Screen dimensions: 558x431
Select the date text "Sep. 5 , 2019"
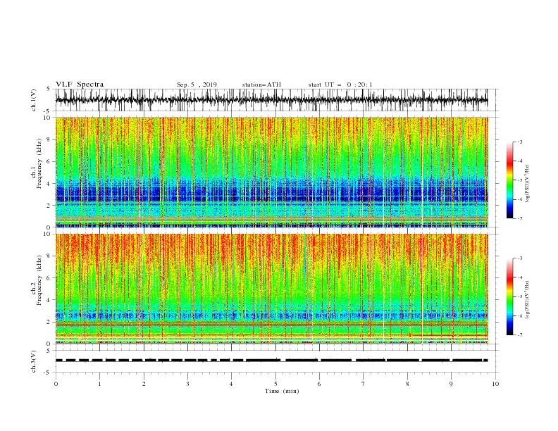pos(197,85)
